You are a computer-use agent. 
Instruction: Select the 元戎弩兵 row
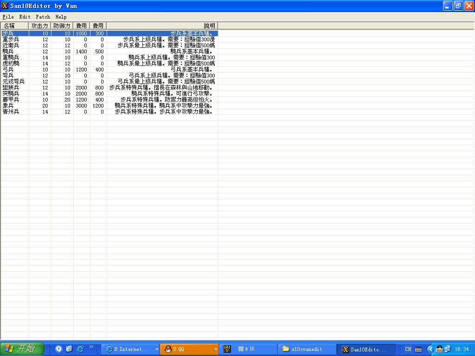point(109,82)
